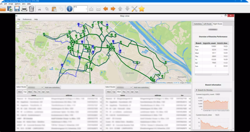The width and height of the screenshot is (250, 132).
Task: Open the Options menu in IrfanView
Action: (x=17, y=4)
